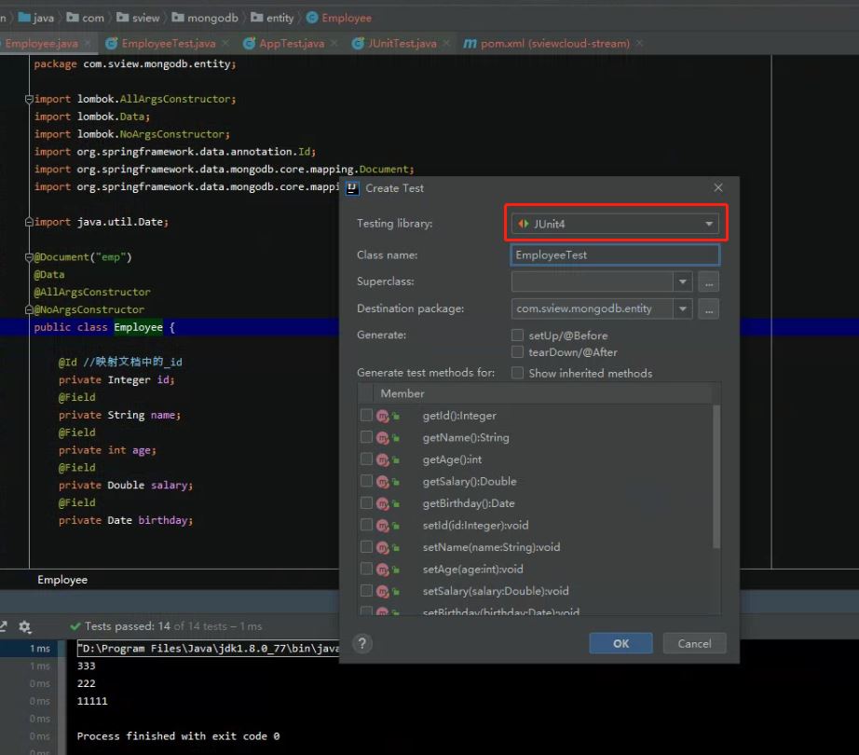Click the Class name EmployeeTest field

pyautogui.click(x=615, y=254)
